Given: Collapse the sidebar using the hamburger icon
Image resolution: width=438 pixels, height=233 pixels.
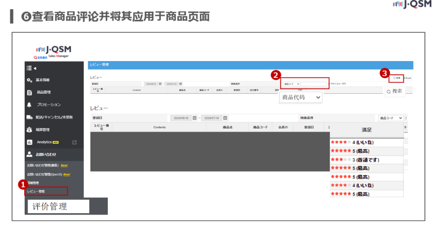Looking at the screenshot, I should 30,68.
